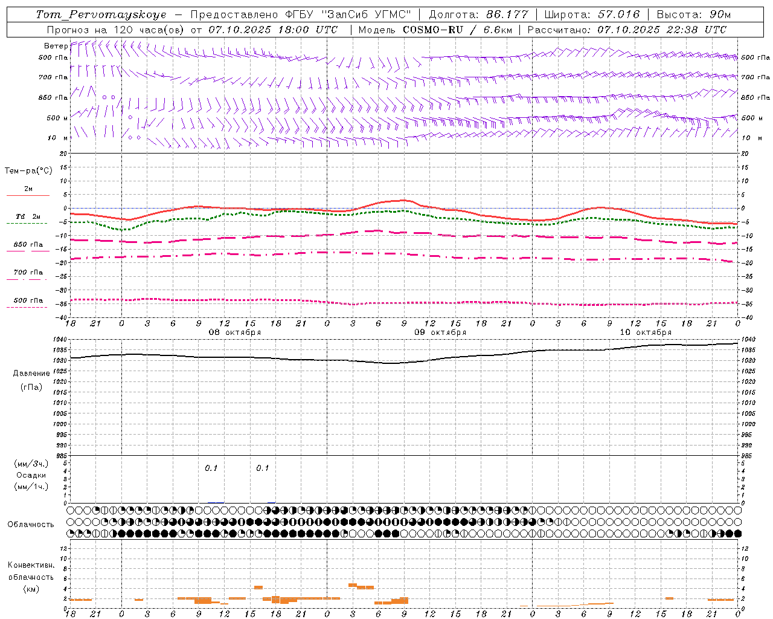Image resolution: width=773 pixels, height=619 pixels.
Task: Select the longitude value Долгота: 86.177
Action: click(x=478, y=15)
